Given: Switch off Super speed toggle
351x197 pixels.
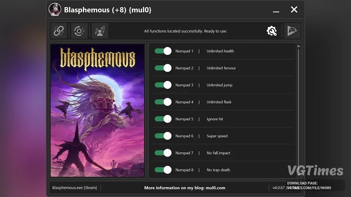Looking at the screenshot, I should pos(163,136).
